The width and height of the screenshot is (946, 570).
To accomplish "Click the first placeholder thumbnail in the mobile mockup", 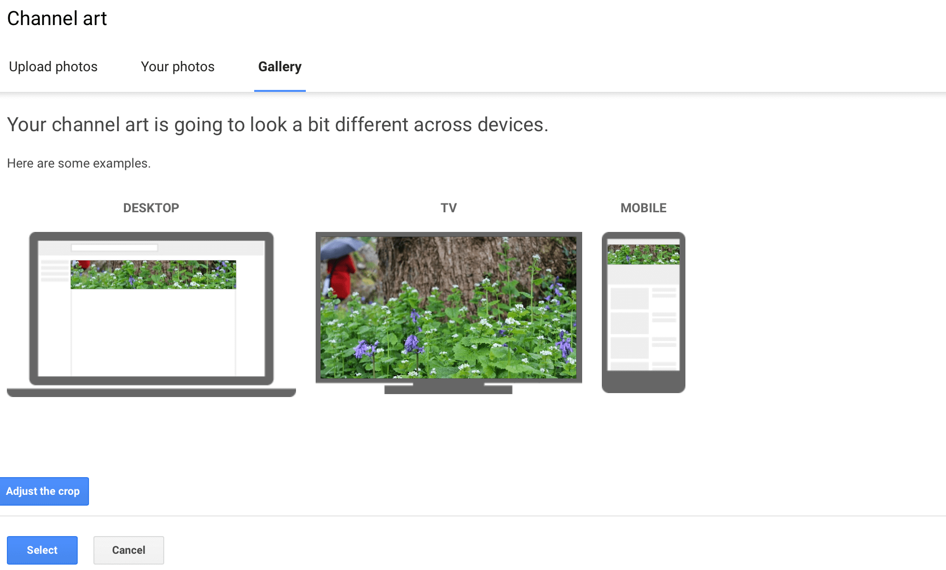I will point(629,298).
